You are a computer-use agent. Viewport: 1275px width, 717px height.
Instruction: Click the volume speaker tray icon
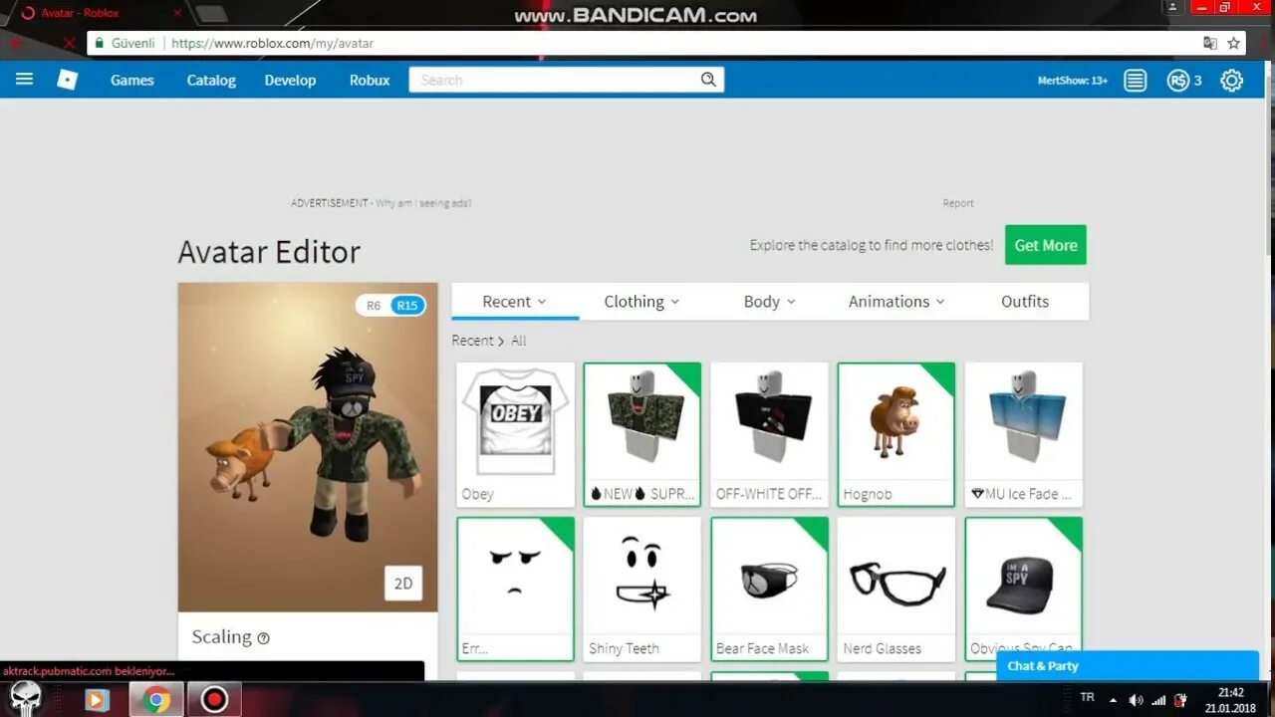point(1136,699)
